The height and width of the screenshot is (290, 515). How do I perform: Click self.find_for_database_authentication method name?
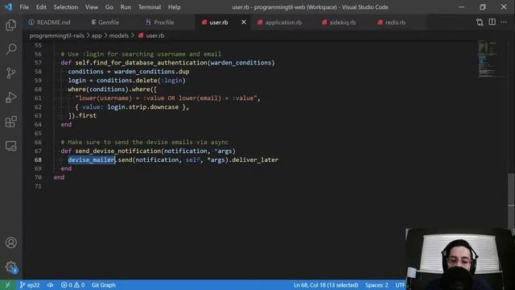coord(141,63)
